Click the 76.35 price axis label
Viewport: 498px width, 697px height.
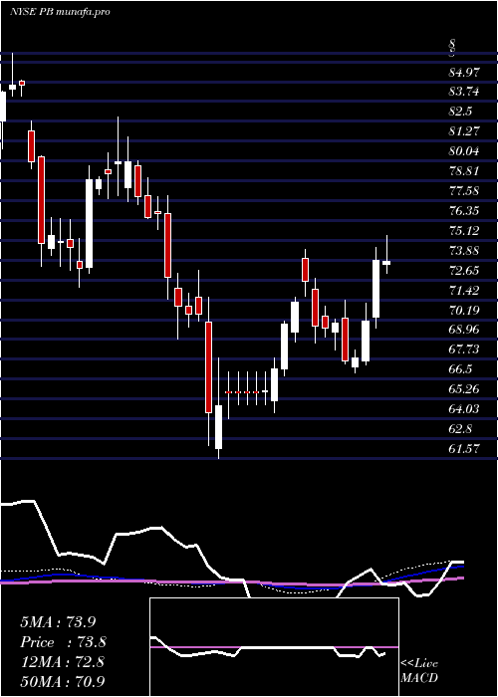(x=464, y=211)
